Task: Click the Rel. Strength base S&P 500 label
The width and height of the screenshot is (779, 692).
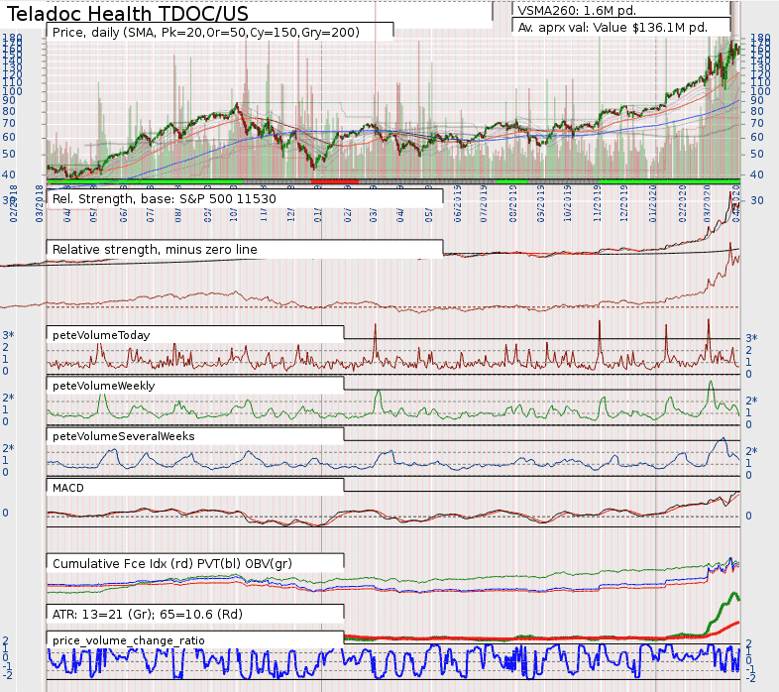Action: (x=164, y=199)
